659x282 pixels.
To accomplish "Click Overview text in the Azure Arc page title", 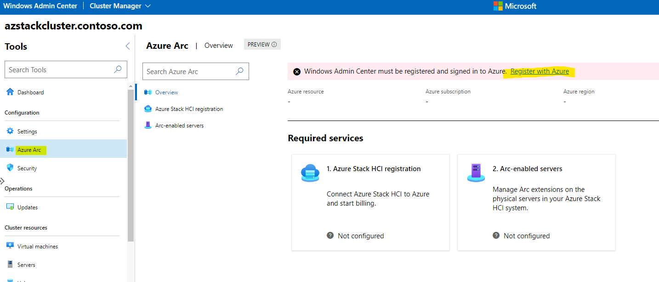I will click(x=219, y=46).
